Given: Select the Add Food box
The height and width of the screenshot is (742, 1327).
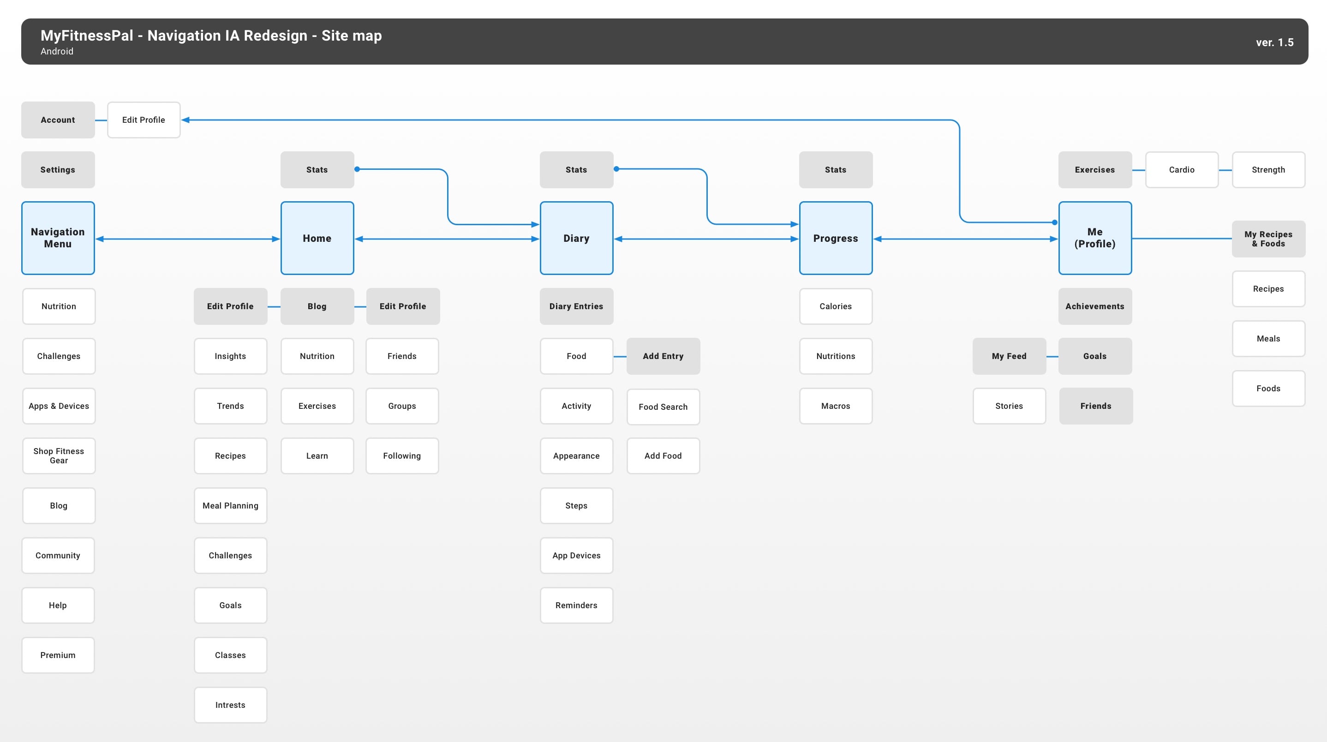Looking at the screenshot, I should (663, 456).
